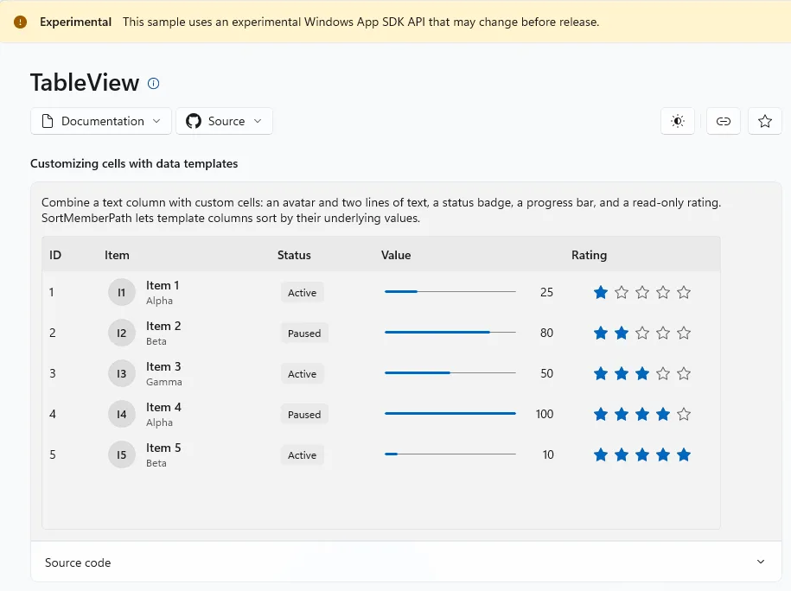The height and width of the screenshot is (591, 791).
Task: Click the 'Customizing cells with data templates' heading
Action: coord(134,163)
